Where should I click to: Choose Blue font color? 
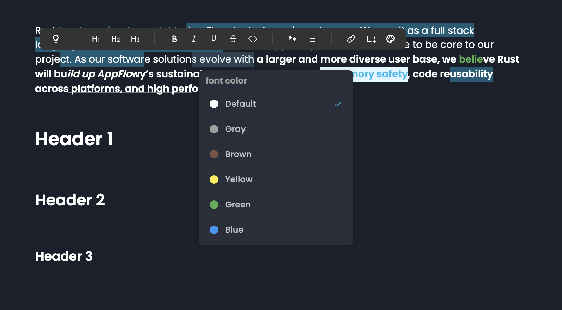[276, 230]
